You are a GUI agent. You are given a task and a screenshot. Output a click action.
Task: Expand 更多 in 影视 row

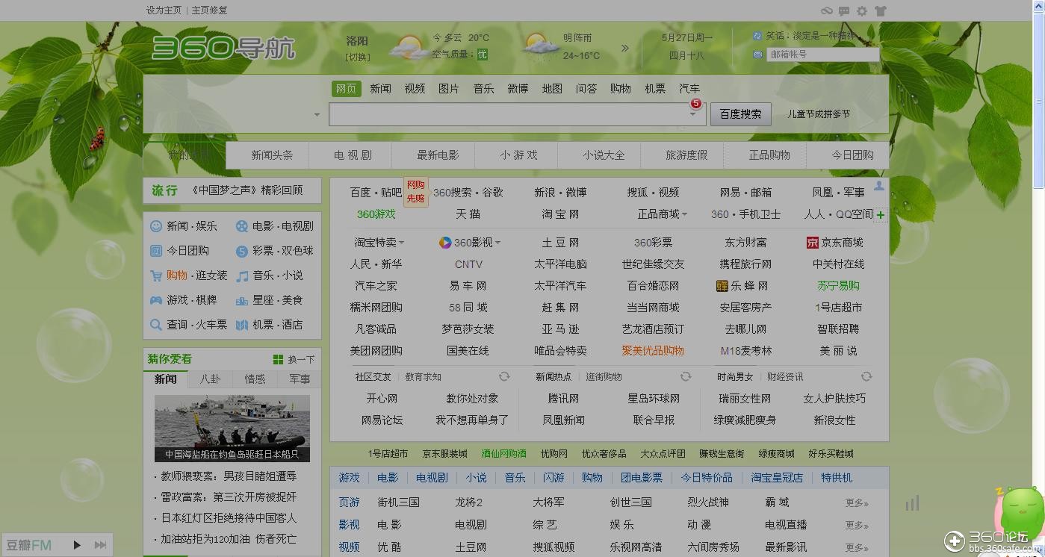point(857,526)
